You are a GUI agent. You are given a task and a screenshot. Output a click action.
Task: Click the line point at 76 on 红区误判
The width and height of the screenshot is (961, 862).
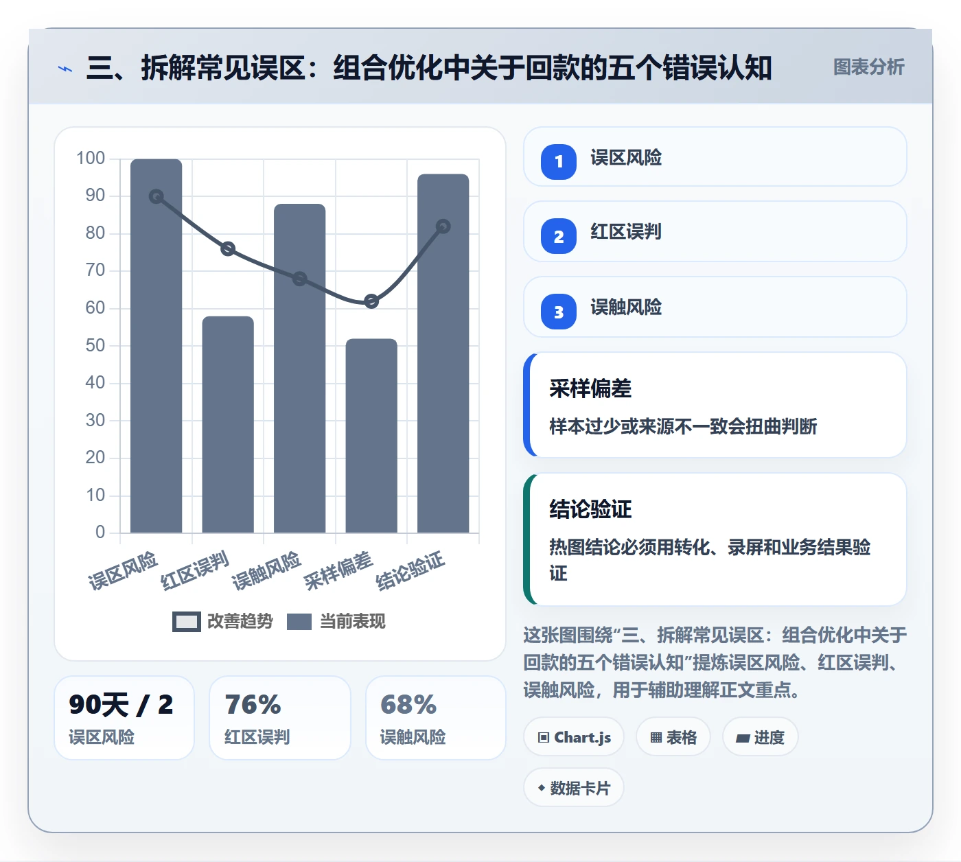point(228,248)
